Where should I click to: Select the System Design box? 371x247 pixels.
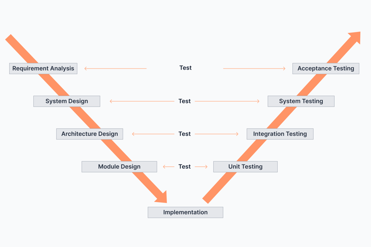click(x=67, y=101)
